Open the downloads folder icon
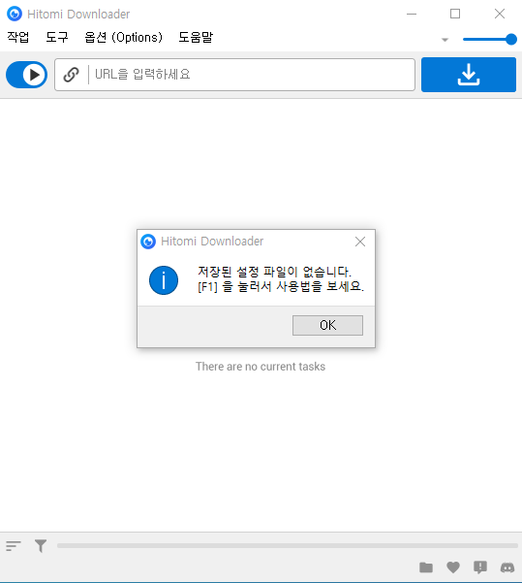Screen dimensions: 522x583 tap(426, 567)
